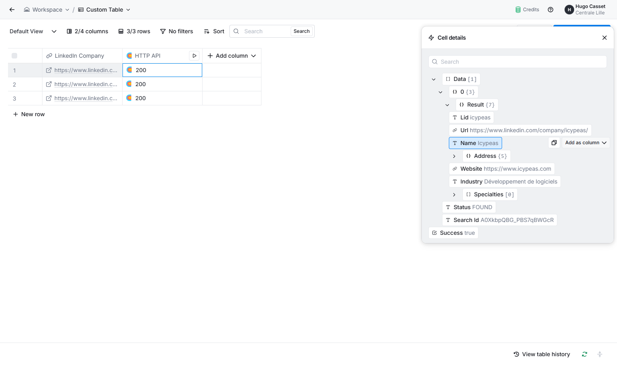Run the HTTP API column play button
617x365 pixels.
tap(194, 56)
